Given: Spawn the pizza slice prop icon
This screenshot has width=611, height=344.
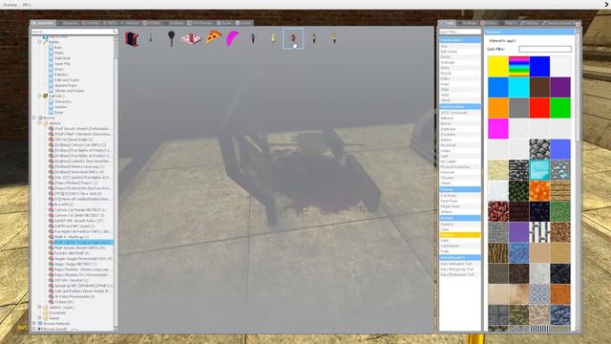Looking at the screenshot, I should [x=213, y=38].
